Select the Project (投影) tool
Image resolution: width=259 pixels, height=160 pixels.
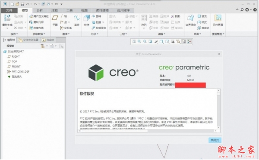[x=176, y=16]
